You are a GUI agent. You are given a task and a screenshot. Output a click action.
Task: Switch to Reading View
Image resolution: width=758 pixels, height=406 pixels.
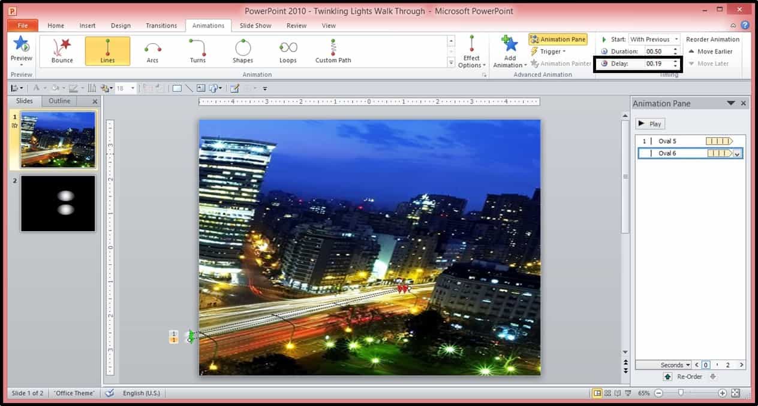(x=618, y=393)
